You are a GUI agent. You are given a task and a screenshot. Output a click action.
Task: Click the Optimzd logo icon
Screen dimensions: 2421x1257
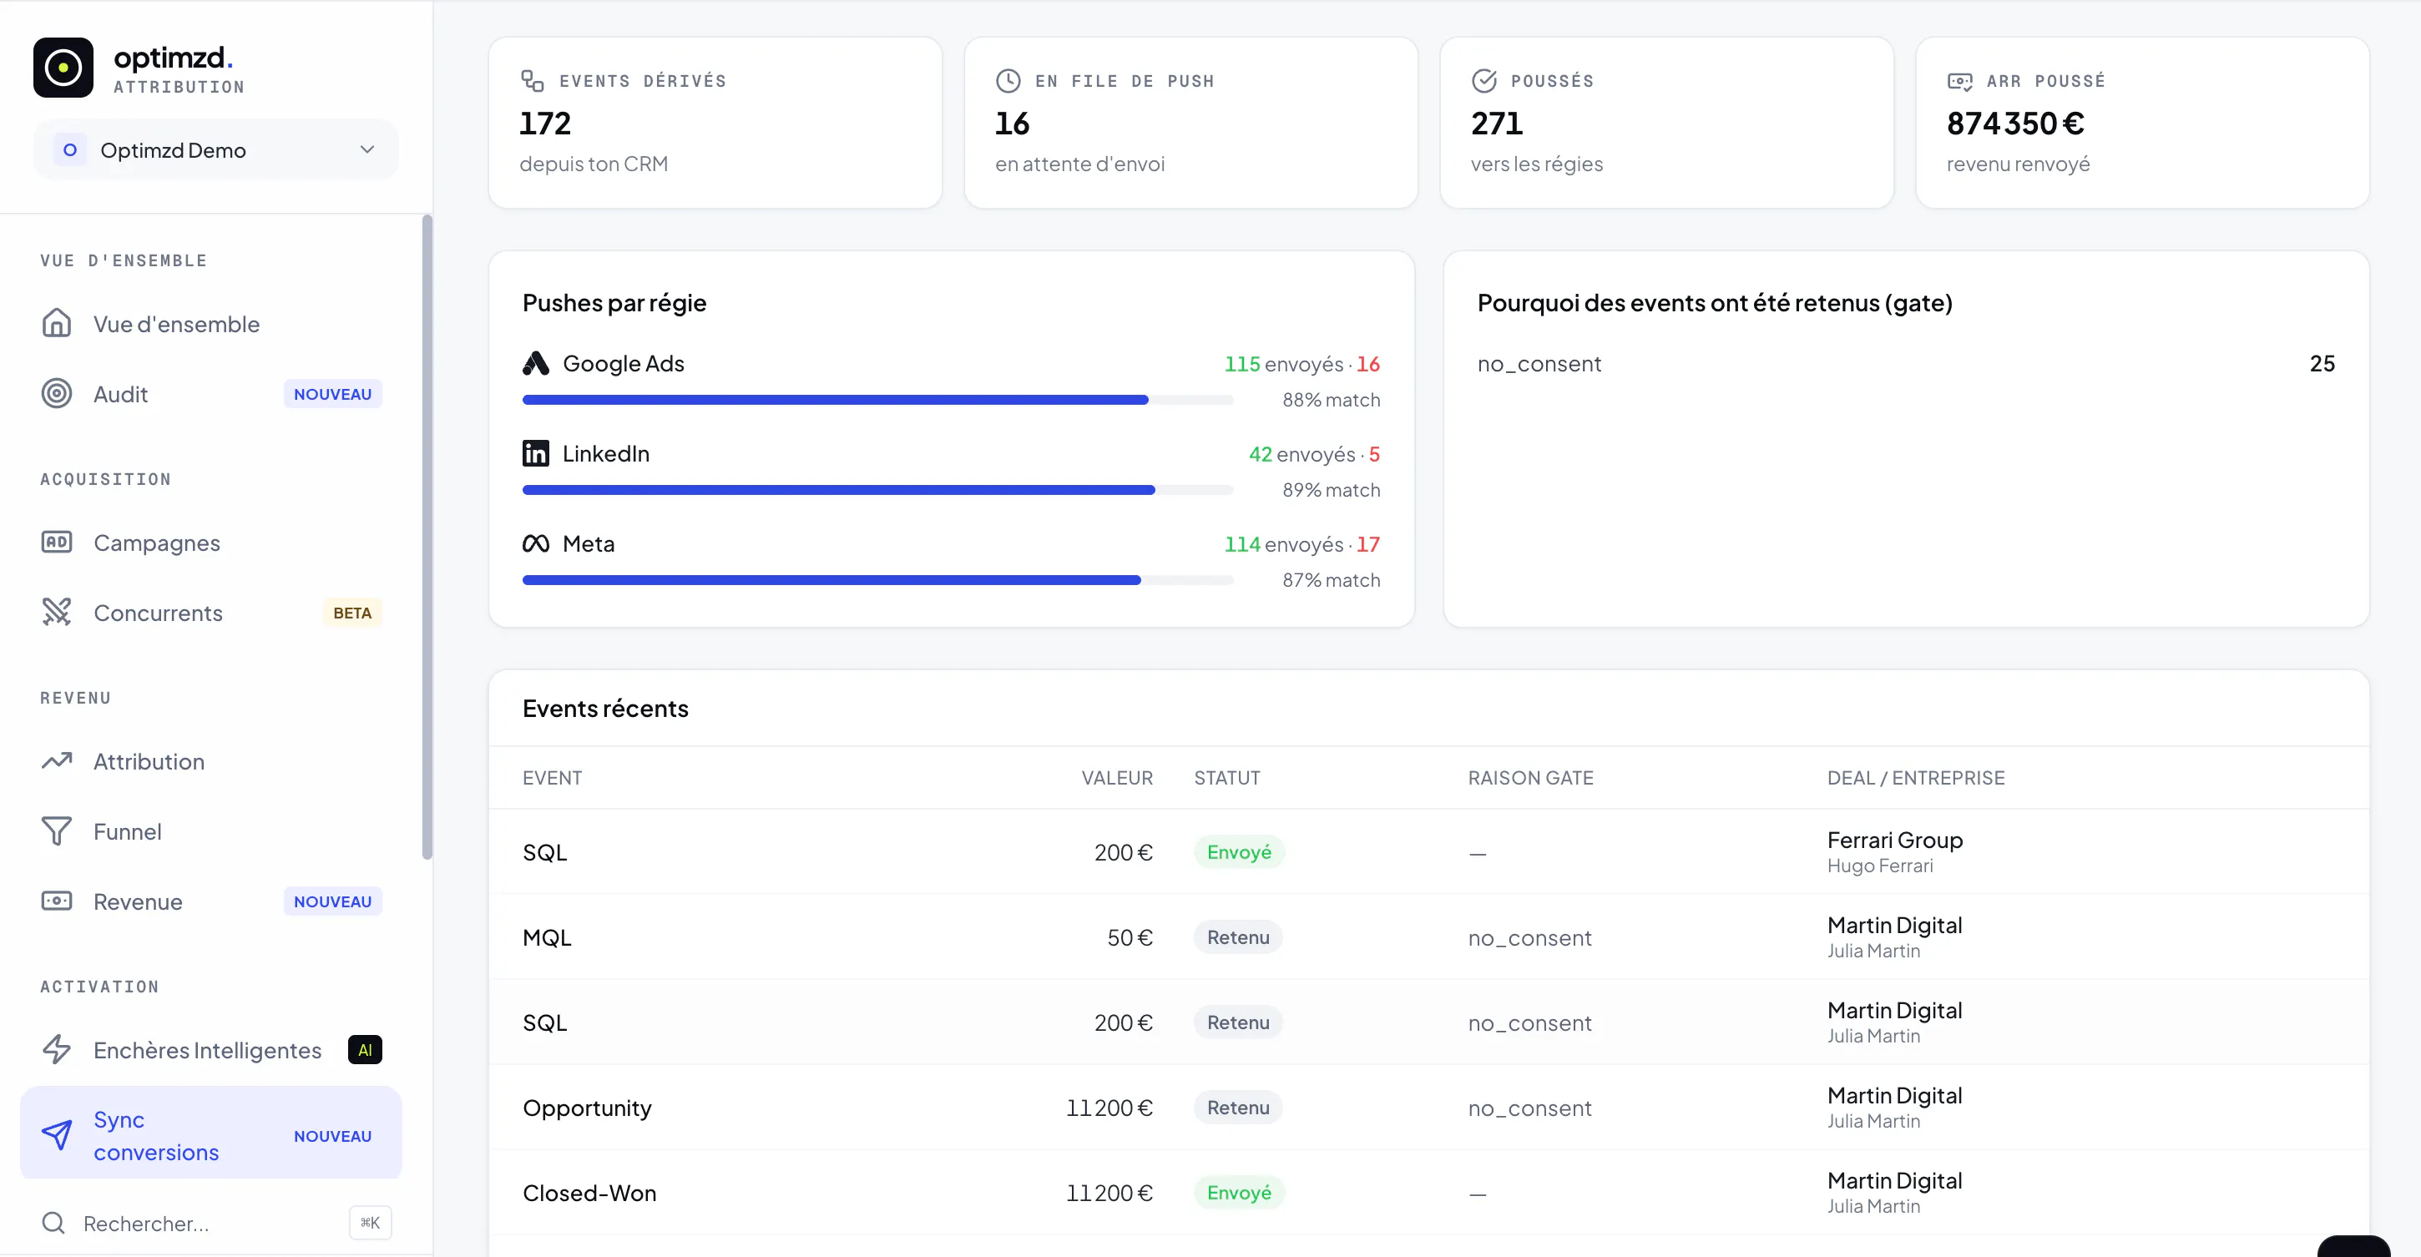[63, 68]
